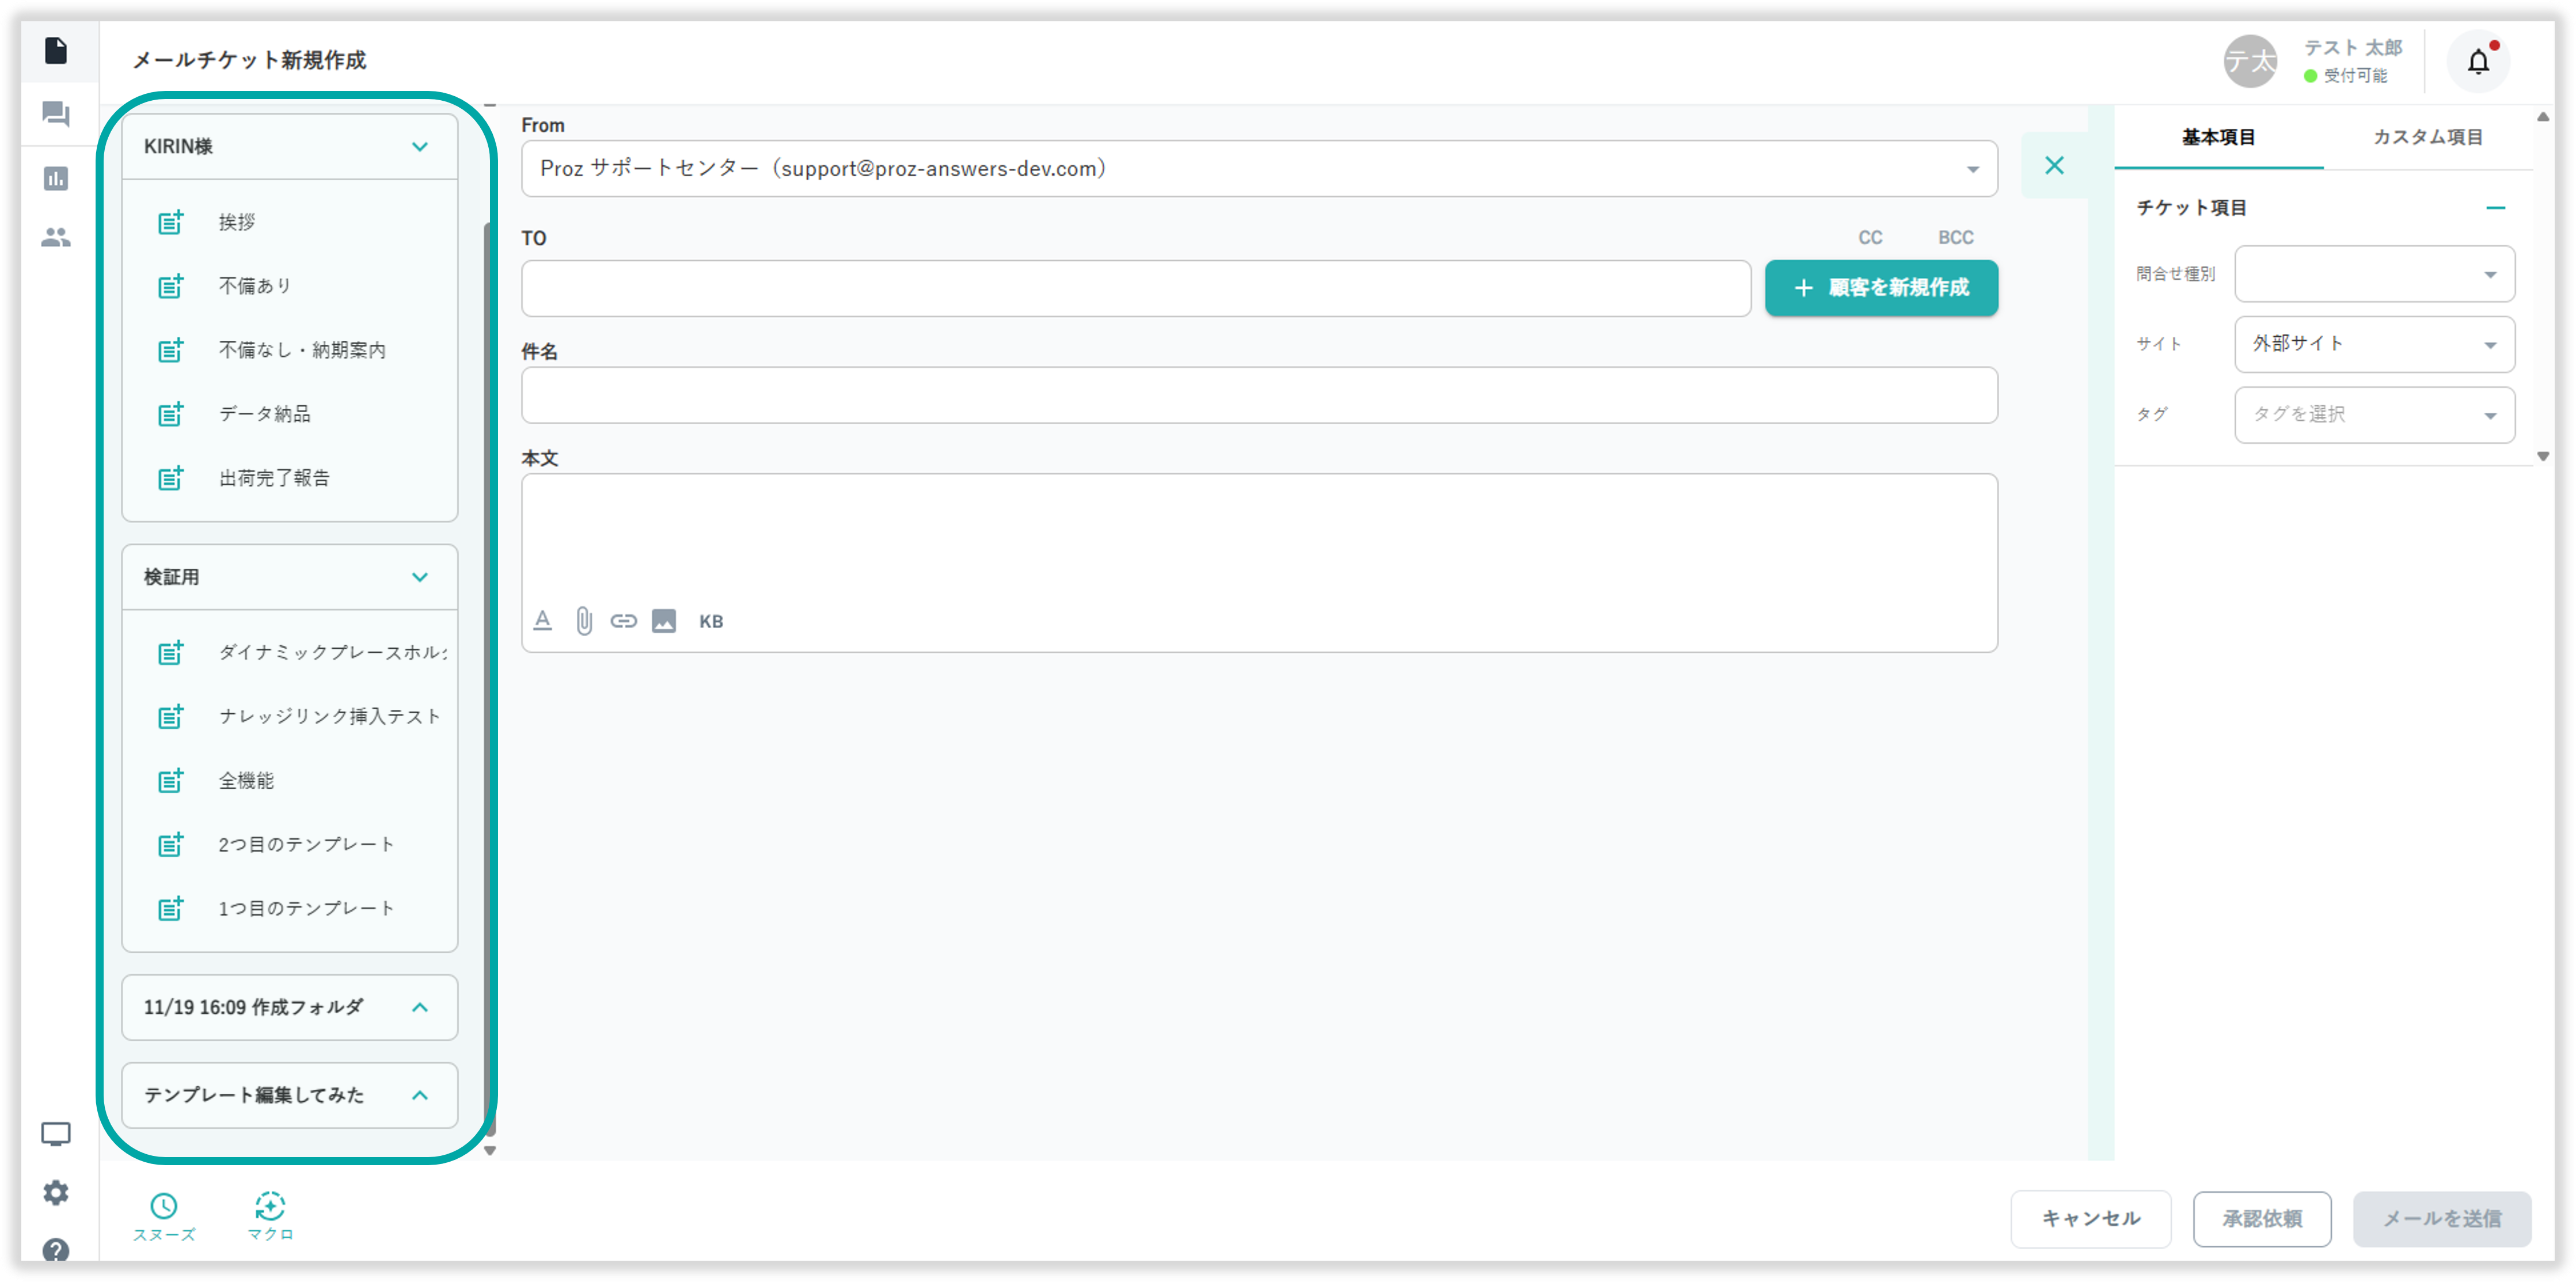
Task: Open the notification bell
Action: pos(2478,62)
